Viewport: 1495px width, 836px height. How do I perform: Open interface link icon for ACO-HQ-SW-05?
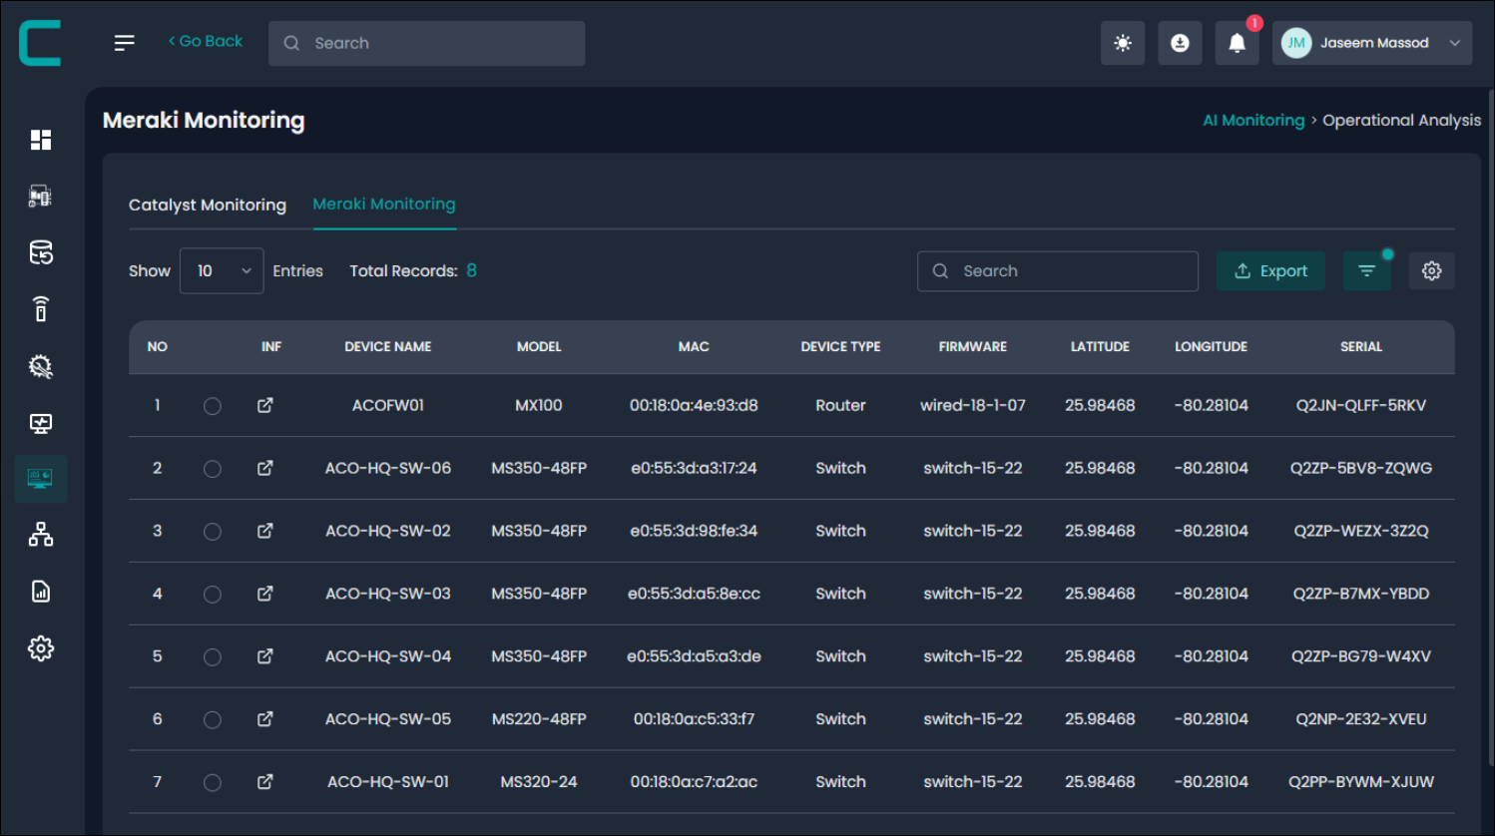[265, 719]
